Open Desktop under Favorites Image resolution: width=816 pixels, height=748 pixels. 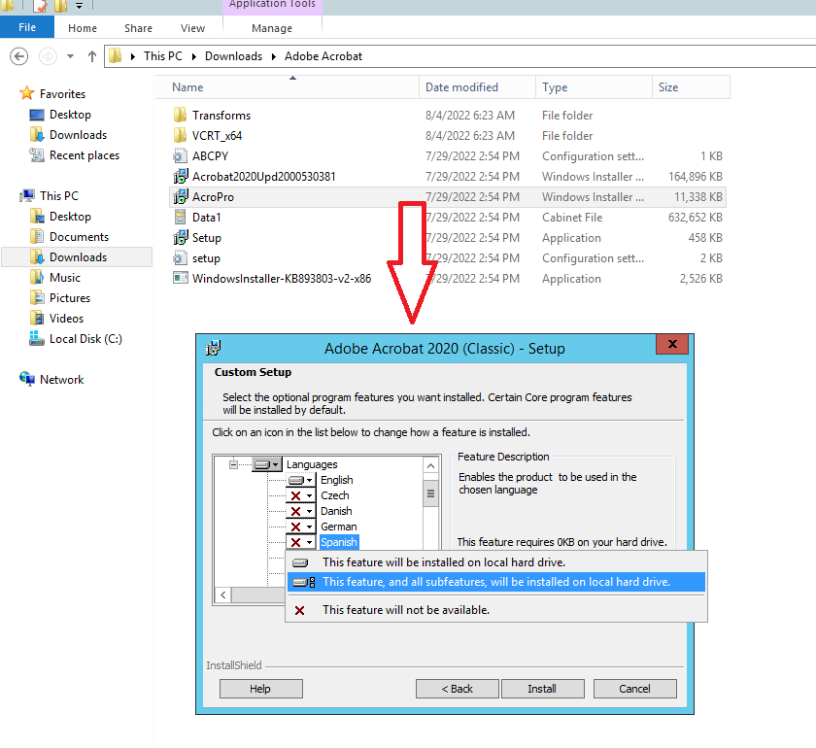(x=70, y=115)
